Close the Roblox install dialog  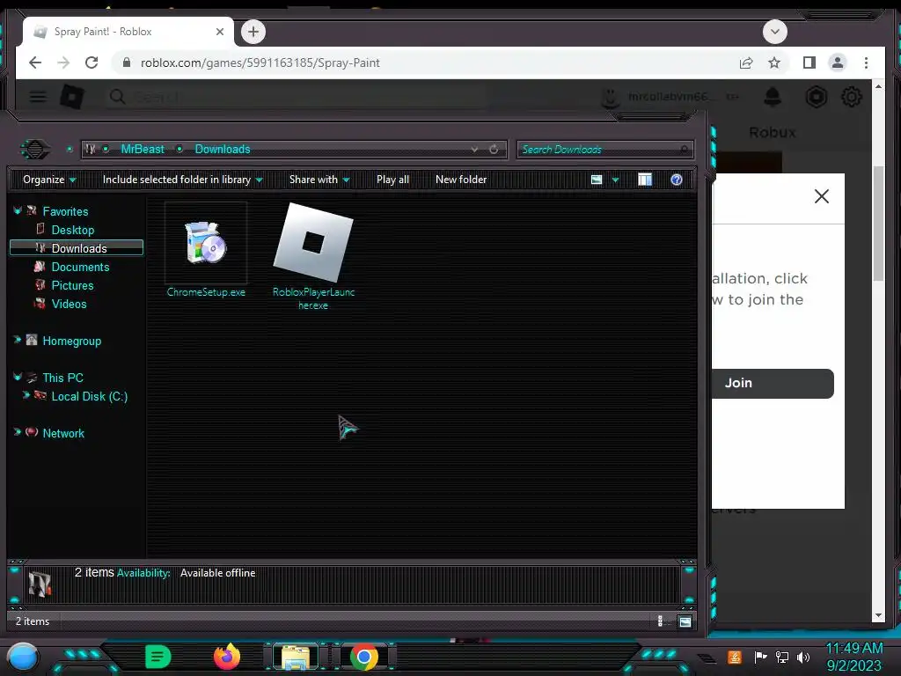click(822, 196)
